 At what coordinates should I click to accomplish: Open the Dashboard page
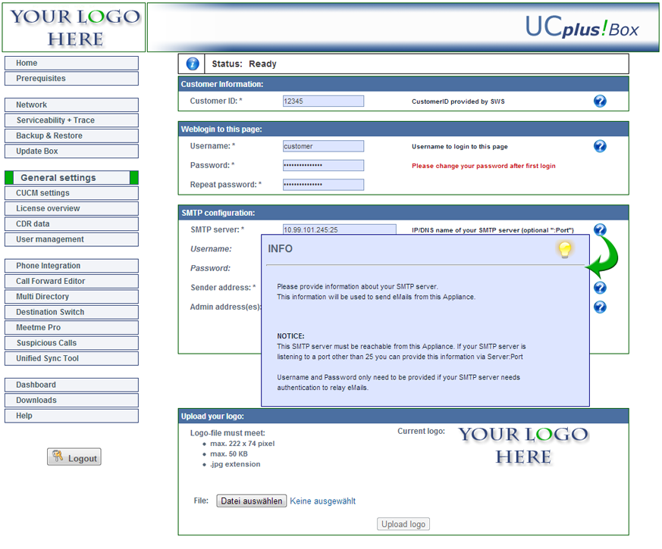point(71,385)
